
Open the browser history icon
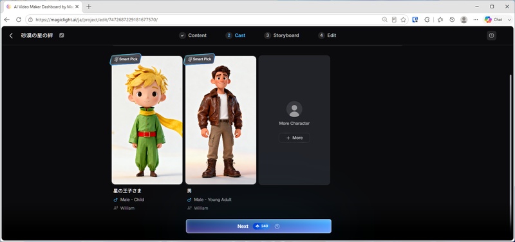[x=453, y=20]
